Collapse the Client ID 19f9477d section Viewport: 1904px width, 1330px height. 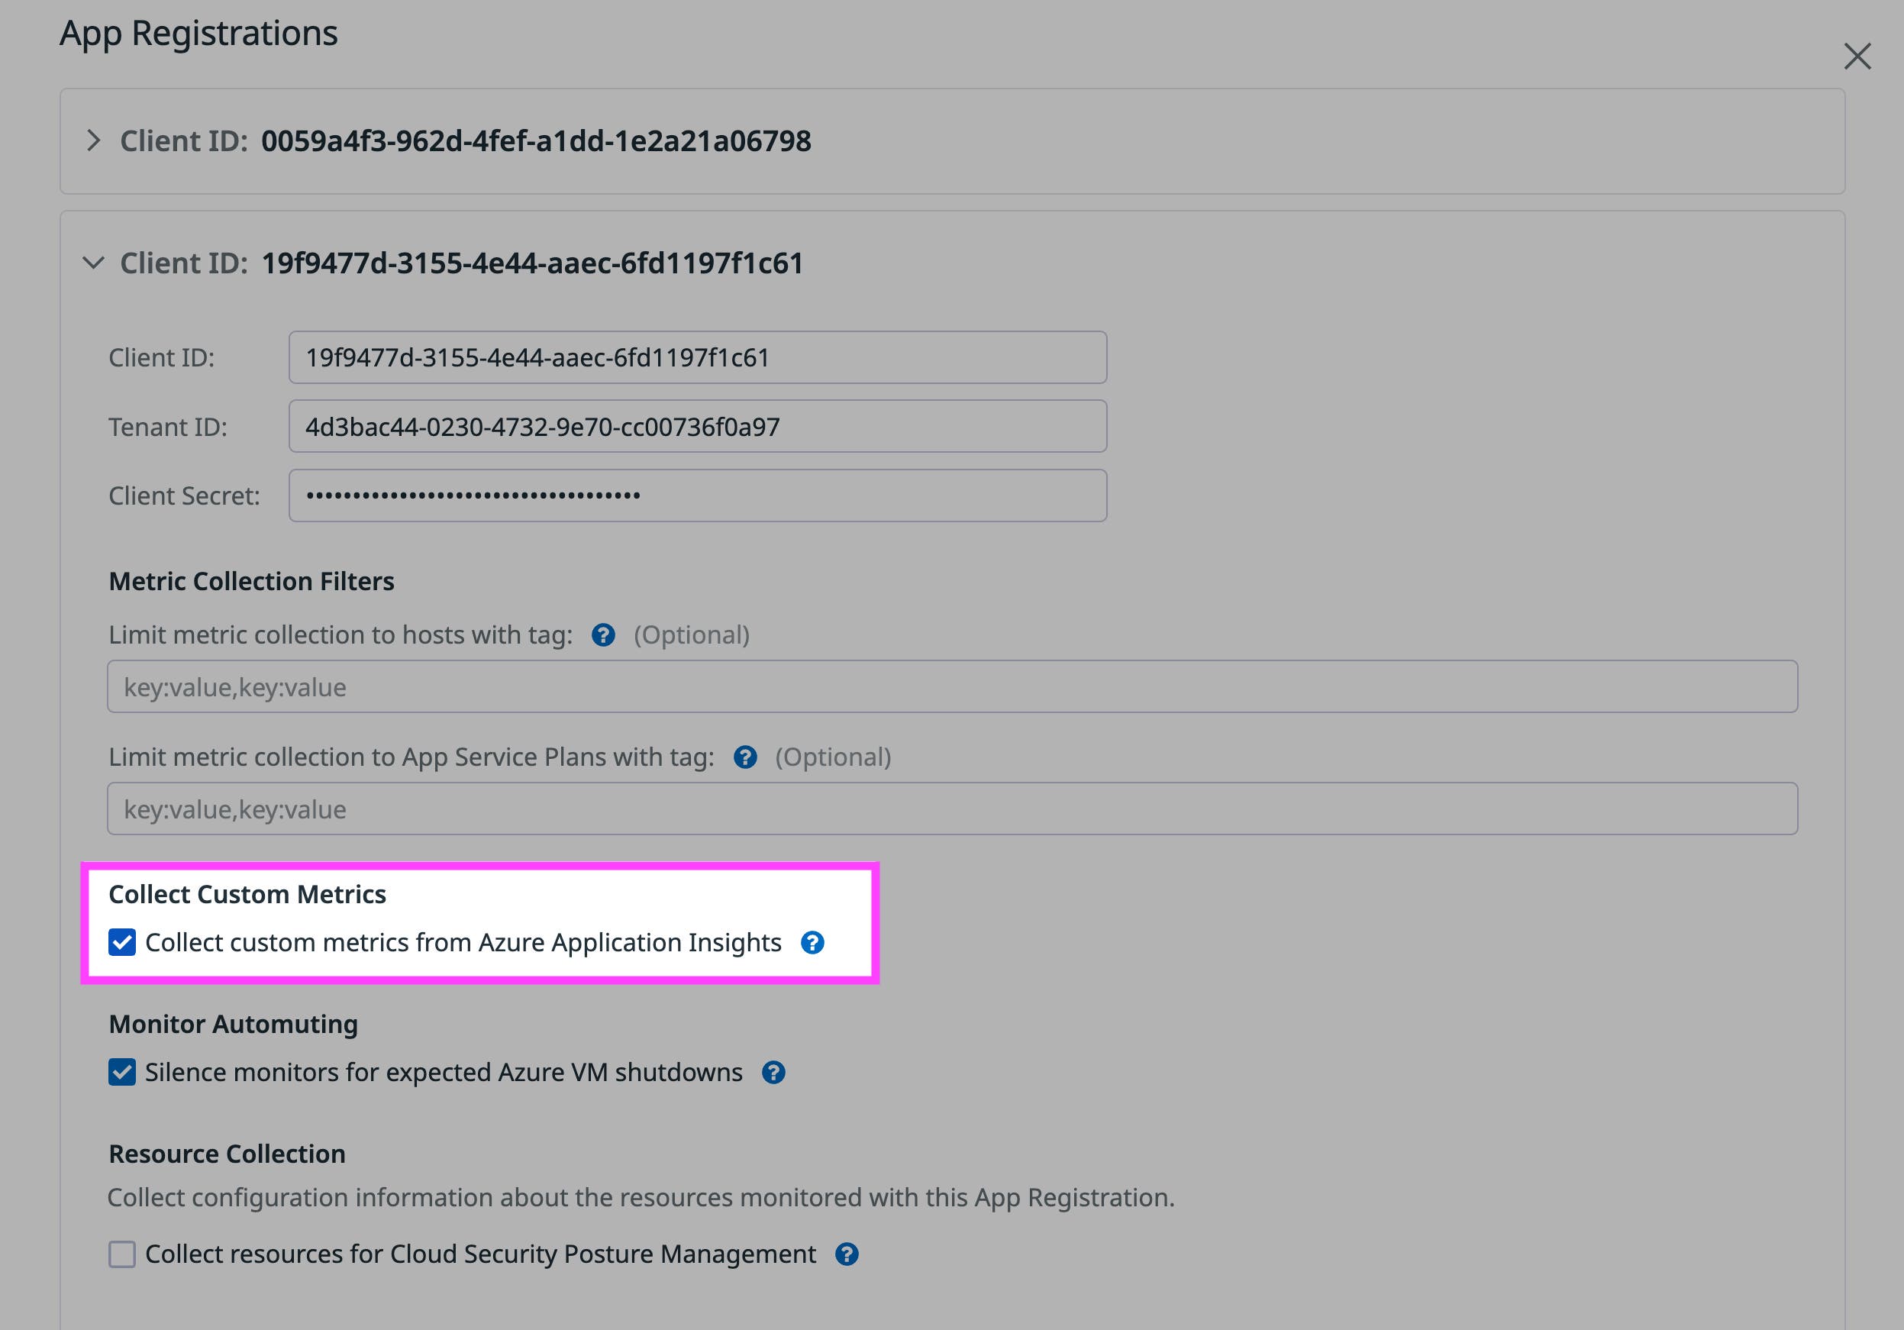click(x=93, y=263)
